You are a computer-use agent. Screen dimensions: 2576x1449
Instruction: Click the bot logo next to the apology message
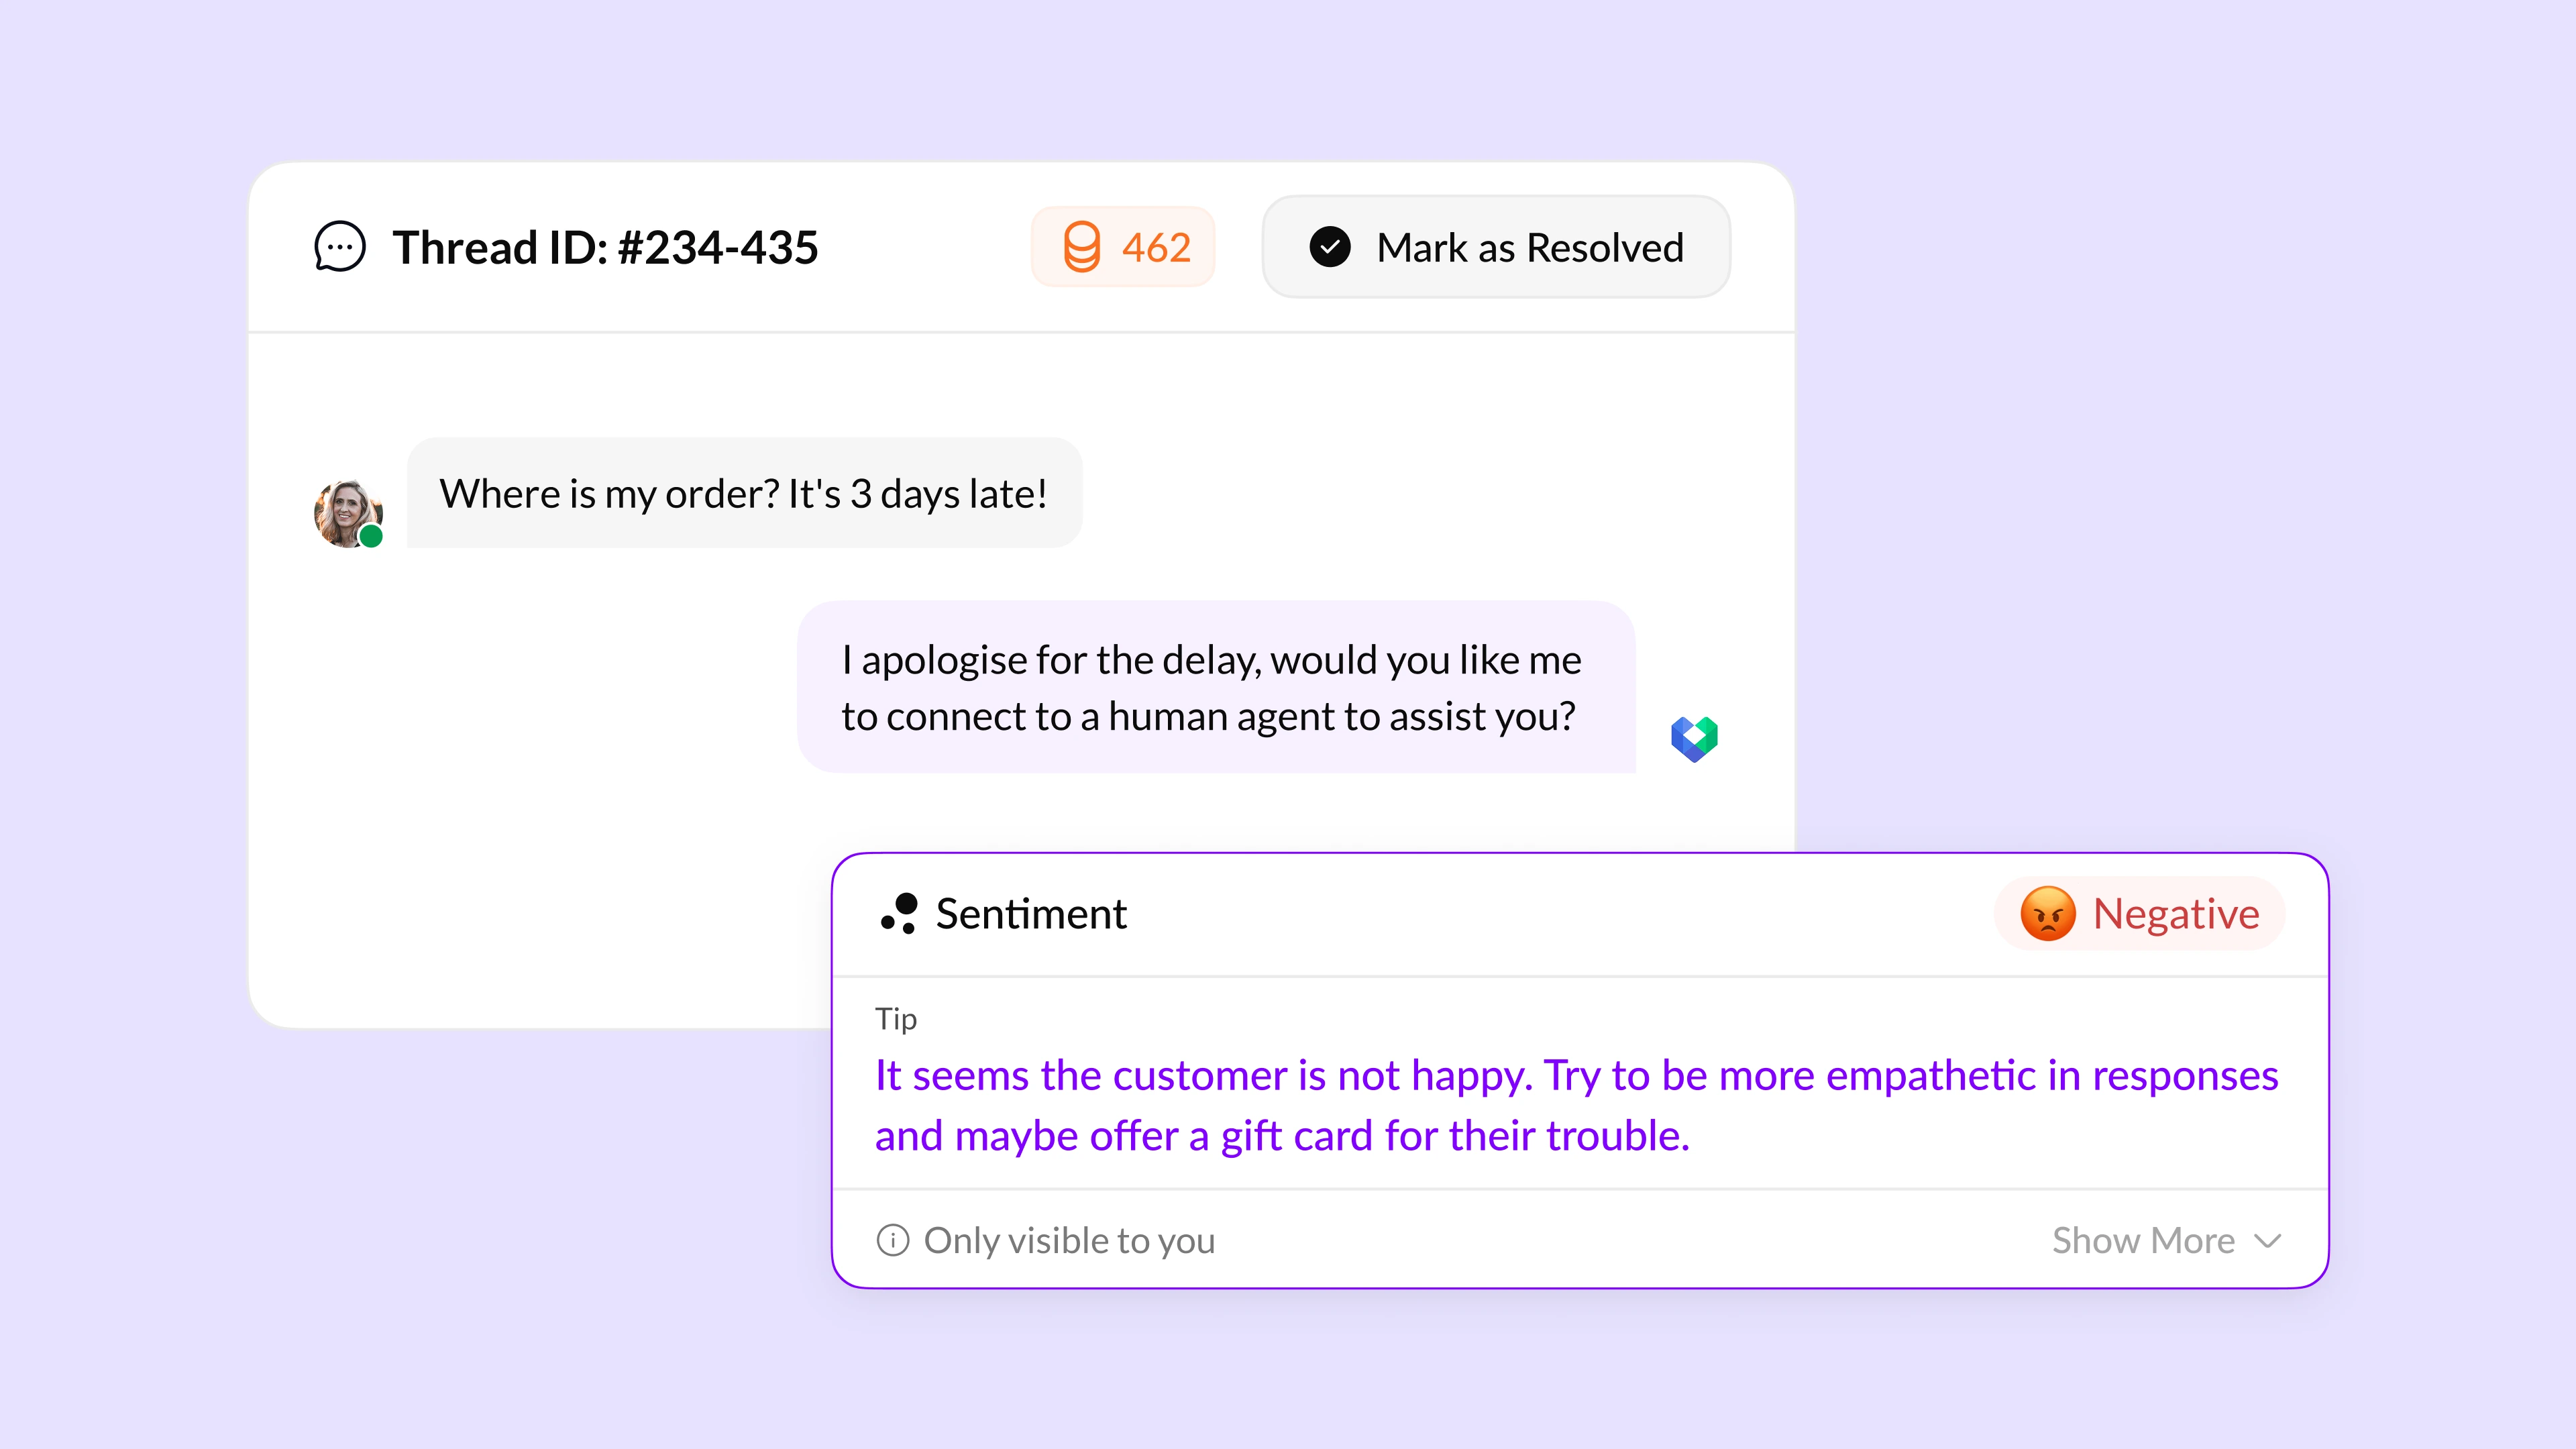(1695, 738)
